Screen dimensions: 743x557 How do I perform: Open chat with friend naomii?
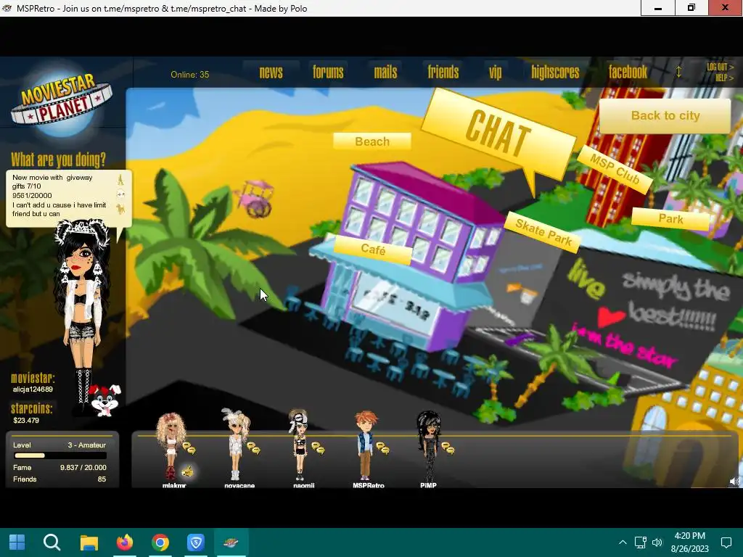319,447
